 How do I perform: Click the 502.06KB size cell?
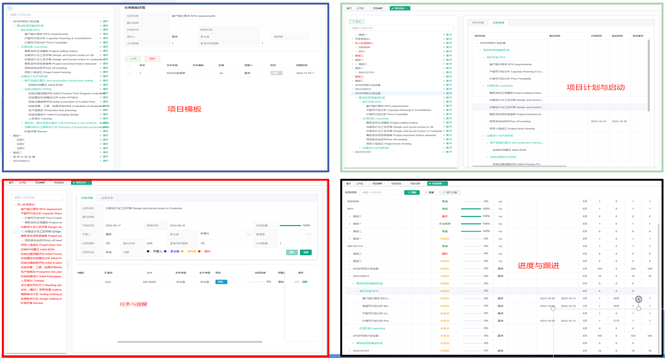click(149, 282)
